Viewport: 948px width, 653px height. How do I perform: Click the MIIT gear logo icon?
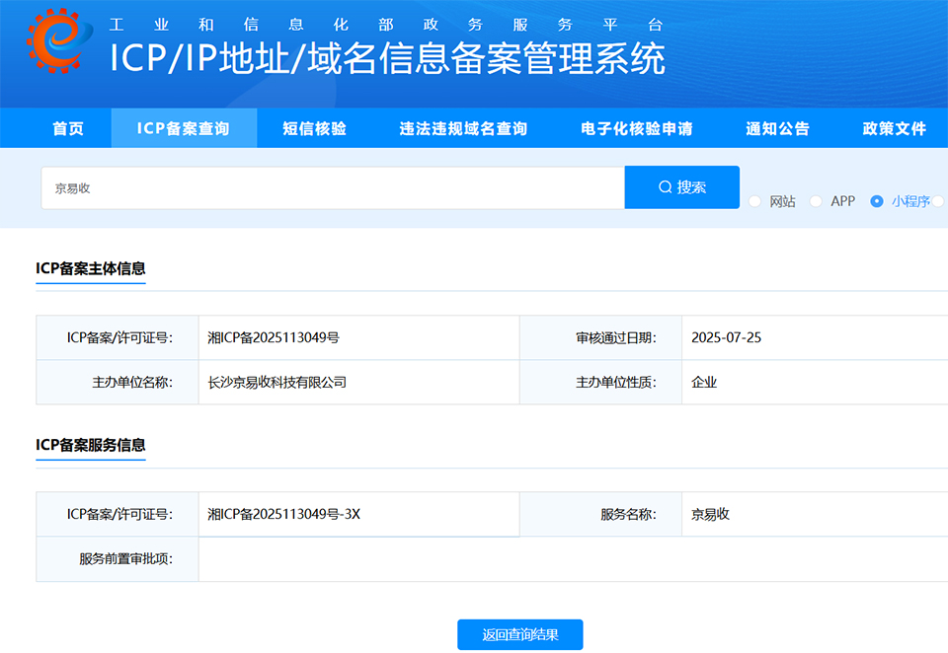59,41
